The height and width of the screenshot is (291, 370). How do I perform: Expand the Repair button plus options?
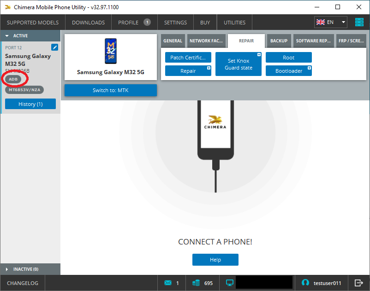tap(209, 68)
